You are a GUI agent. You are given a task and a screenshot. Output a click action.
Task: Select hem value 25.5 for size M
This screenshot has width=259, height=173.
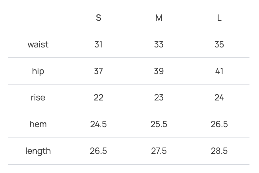point(159,124)
